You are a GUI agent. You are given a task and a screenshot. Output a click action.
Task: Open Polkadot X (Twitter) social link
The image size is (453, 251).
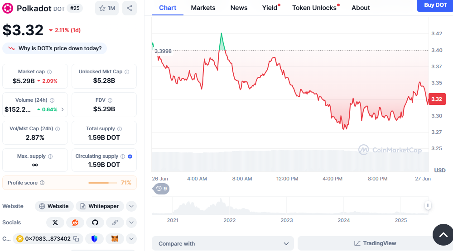(x=55, y=223)
